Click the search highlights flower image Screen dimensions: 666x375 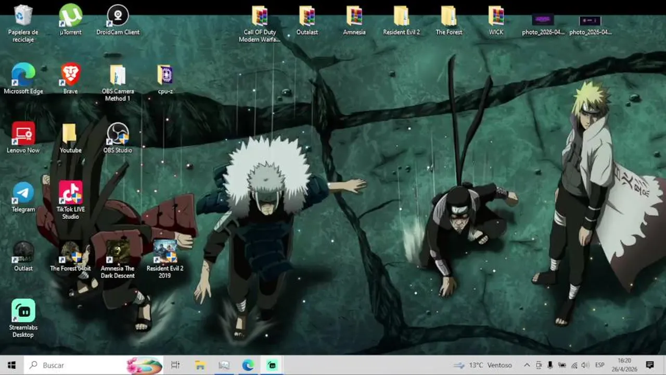144,365
